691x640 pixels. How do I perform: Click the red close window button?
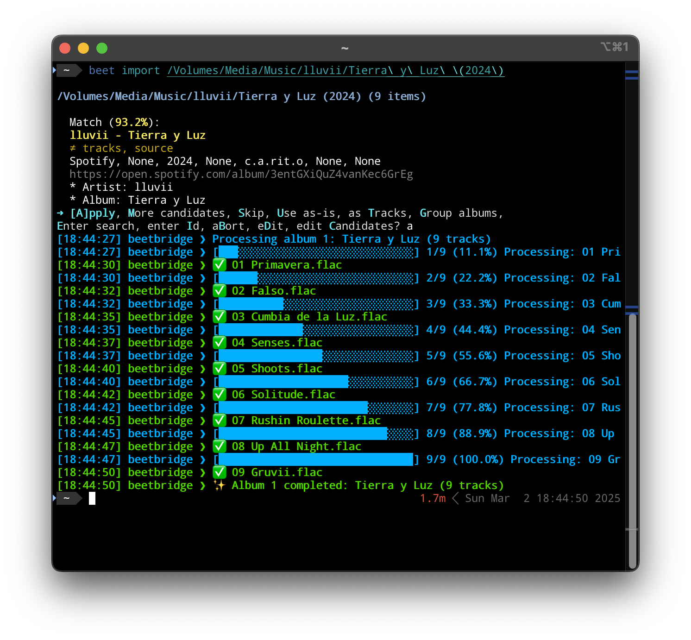tap(65, 48)
